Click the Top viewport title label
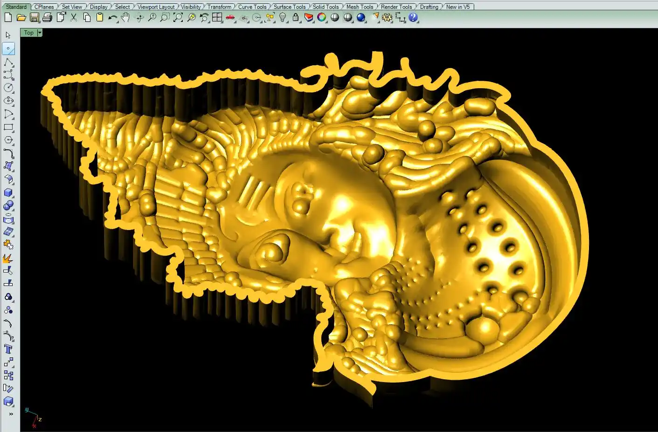 coord(29,33)
